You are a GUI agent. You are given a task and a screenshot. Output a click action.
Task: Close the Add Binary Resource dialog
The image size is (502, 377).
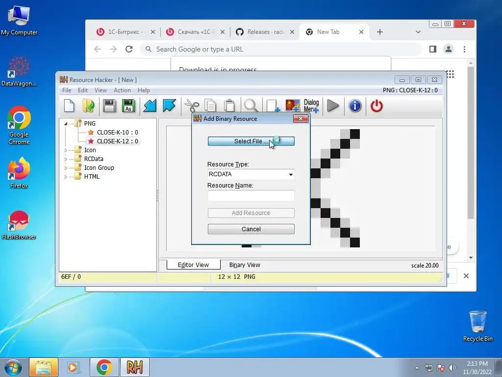coord(301,119)
